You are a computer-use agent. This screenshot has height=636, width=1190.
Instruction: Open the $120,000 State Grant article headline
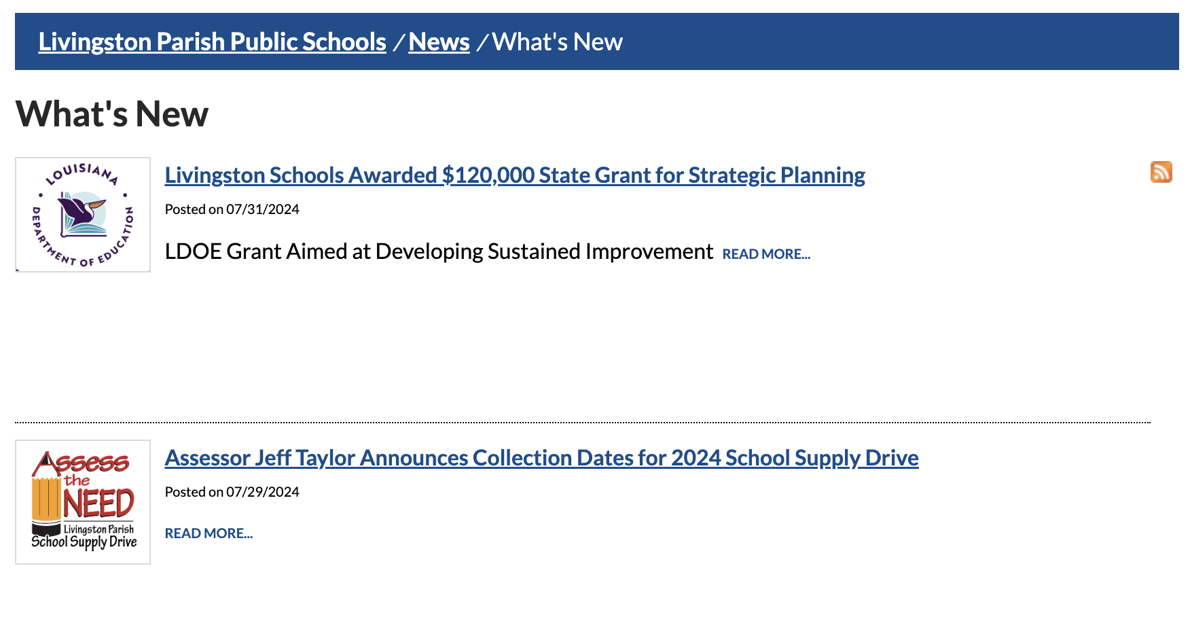[514, 175]
